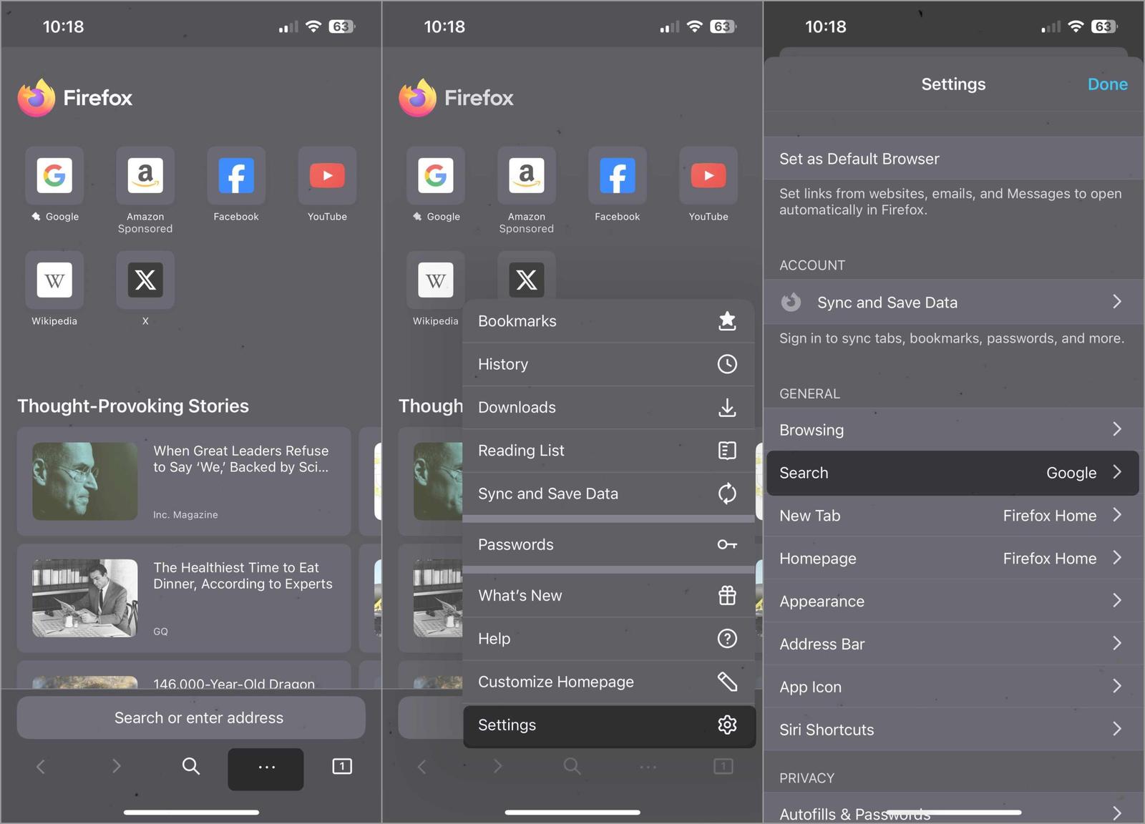The image size is (1145, 824).
Task: Tap Set as Default Browser
Action: coord(954,159)
